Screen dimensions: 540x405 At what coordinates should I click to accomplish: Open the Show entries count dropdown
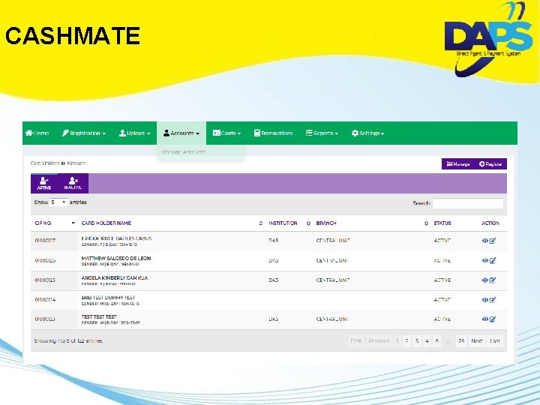pyautogui.click(x=58, y=202)
